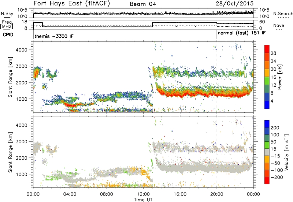
Task: Click the 'CPID' row label
Action: pyautogui.click(x=8, y=35)
